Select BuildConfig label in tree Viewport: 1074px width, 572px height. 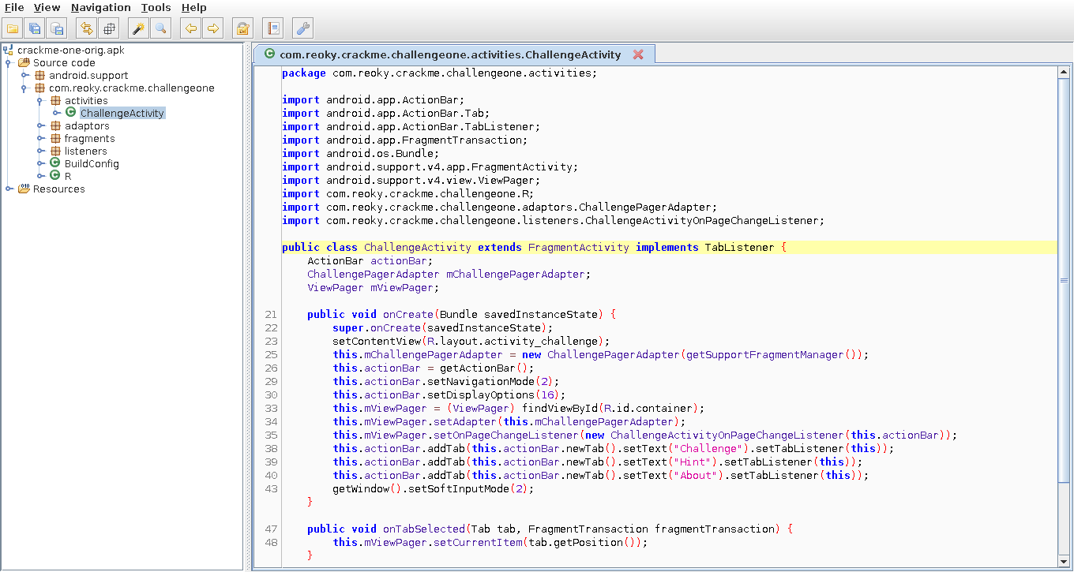pos(92,164)
